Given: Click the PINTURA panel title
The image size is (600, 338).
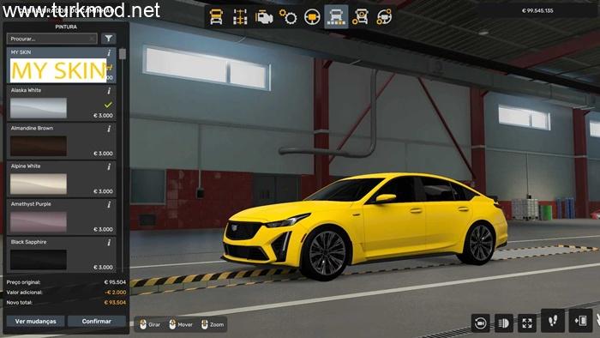Looking at the screenshot, I should (x=66, y=27).
